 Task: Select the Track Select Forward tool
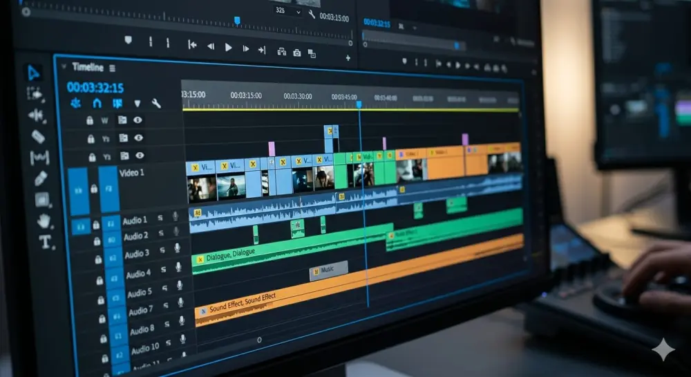coord(35,94)
